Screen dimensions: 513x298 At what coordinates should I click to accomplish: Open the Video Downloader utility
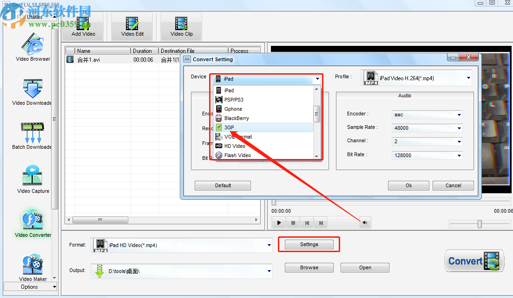(32, 92)
